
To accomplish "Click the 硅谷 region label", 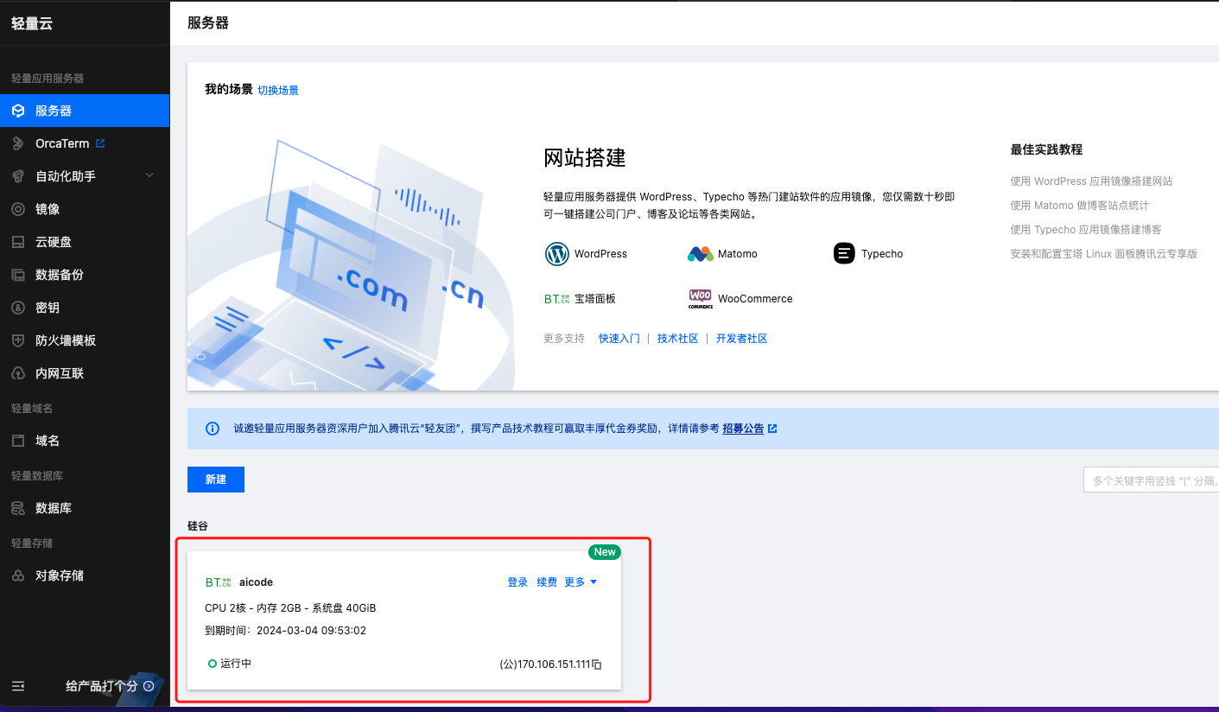I will (198, 525).
